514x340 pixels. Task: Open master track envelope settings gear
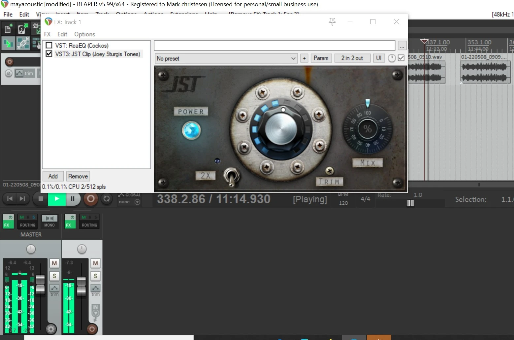[x=51, y=329]
